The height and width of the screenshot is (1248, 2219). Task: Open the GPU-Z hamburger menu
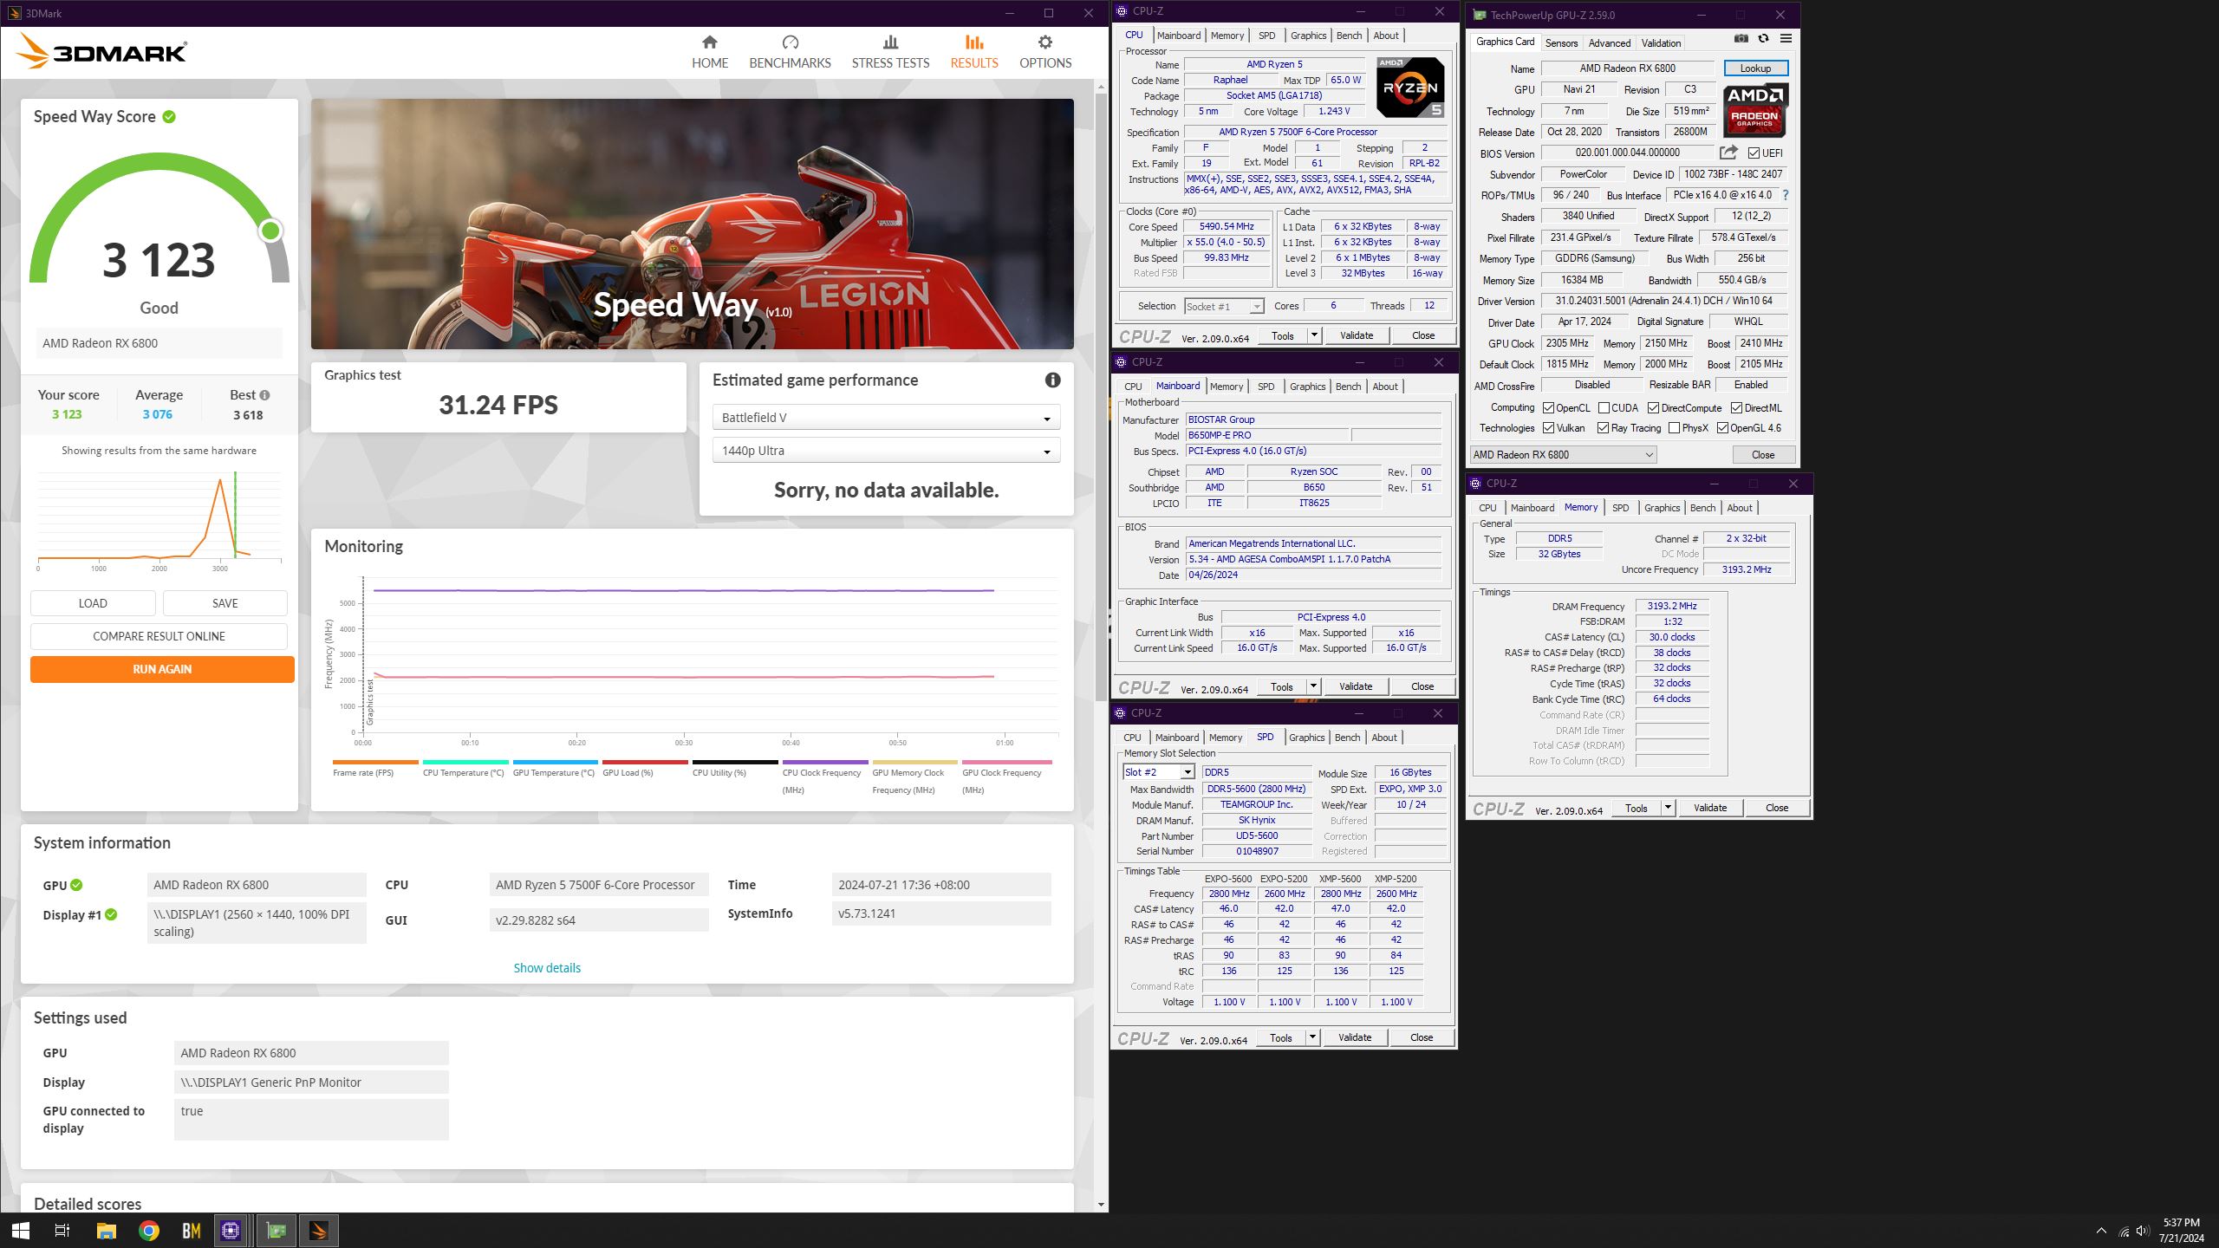click(x=1786, y=38)
